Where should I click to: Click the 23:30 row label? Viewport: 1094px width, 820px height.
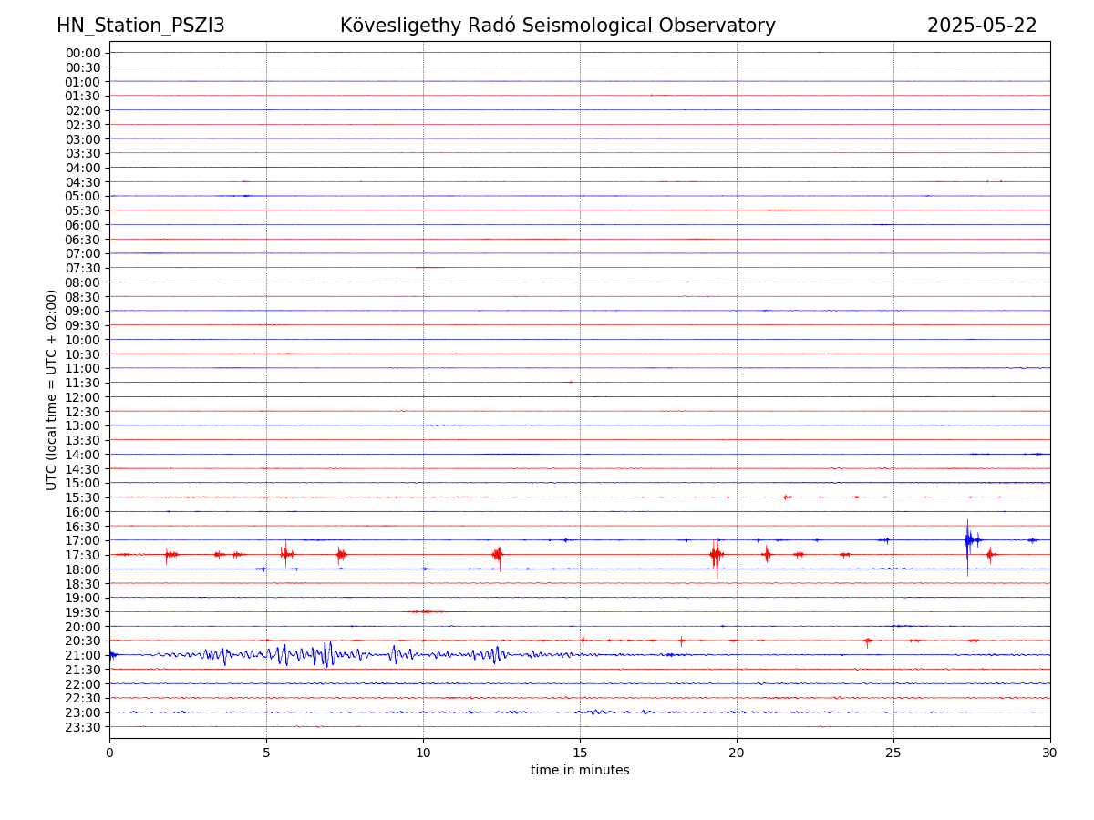click(83, 727)
